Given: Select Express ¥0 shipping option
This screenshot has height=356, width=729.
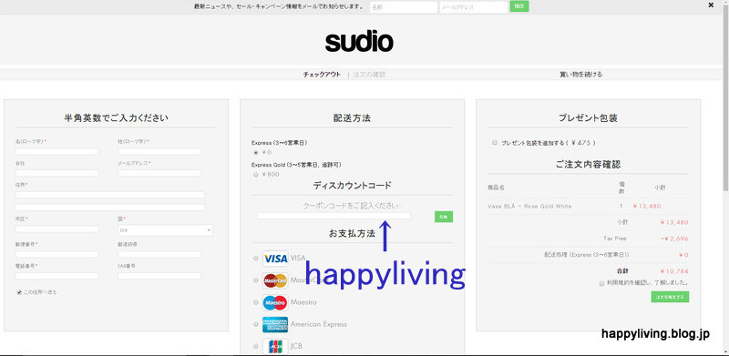Looking at the screenshot, I should 256,152.
